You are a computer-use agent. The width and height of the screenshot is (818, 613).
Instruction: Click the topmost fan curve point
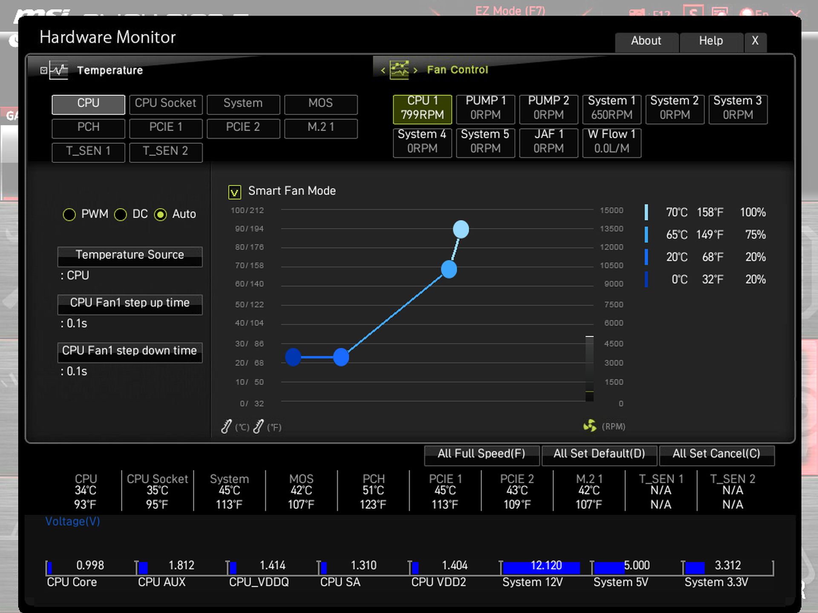pyautogui.click(x=461, y=229)
